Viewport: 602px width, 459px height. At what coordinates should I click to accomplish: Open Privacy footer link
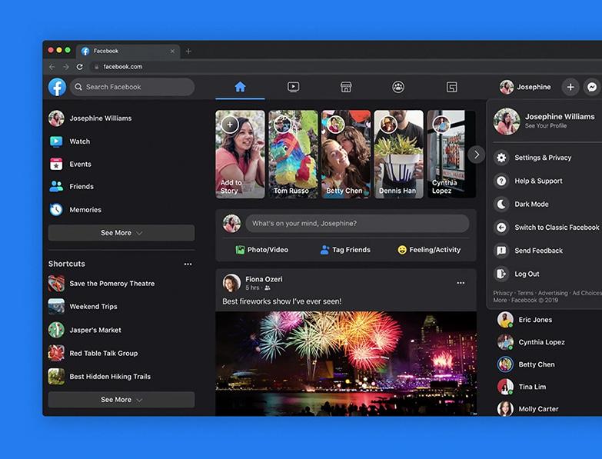tap(503, 293)
